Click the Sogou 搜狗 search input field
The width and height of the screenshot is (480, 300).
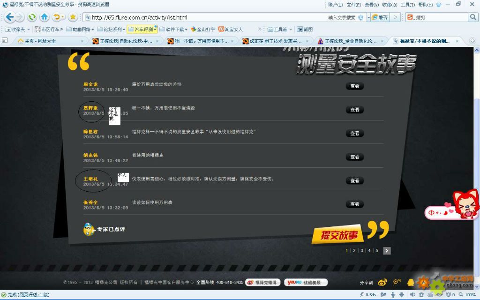pyautogui.click(x=440, y=17)
